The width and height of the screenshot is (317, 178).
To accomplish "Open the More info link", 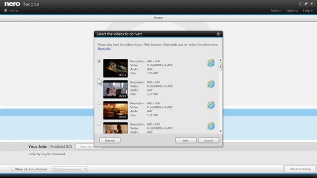I will click(104, 48).
